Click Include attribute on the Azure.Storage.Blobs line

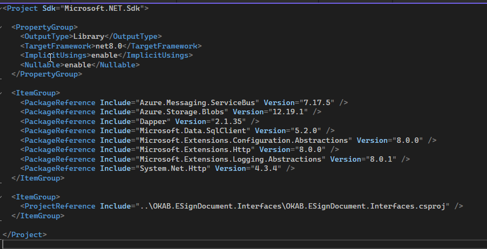coord(115,112)
